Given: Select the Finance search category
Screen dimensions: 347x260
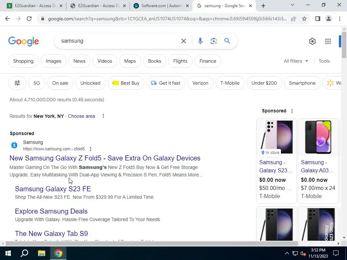Looking at the screenshot, I should 208,61.
